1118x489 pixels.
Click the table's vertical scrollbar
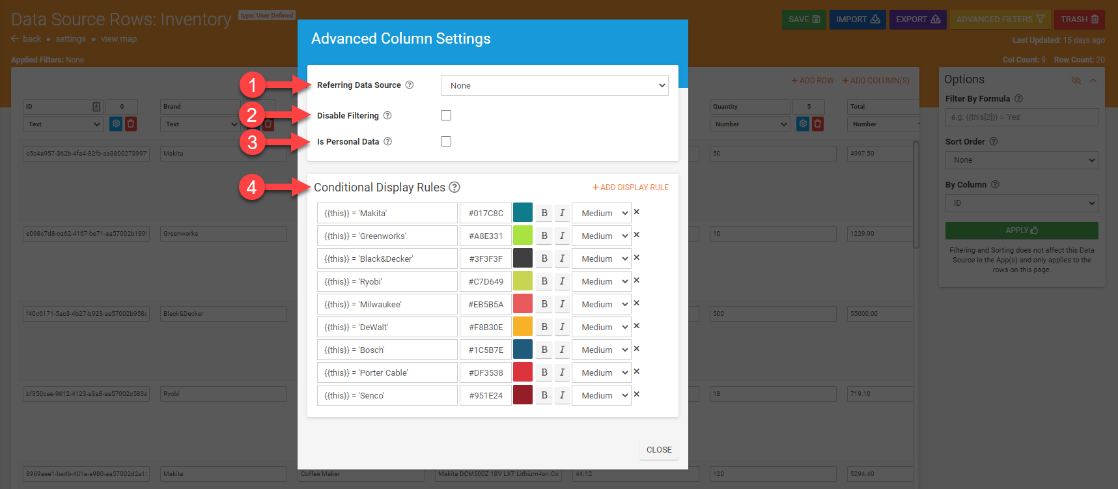[x=916, y=194]
